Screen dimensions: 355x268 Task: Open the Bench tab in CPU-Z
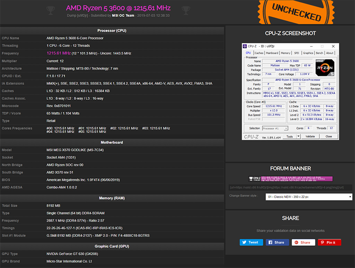[x=319, y=53]
